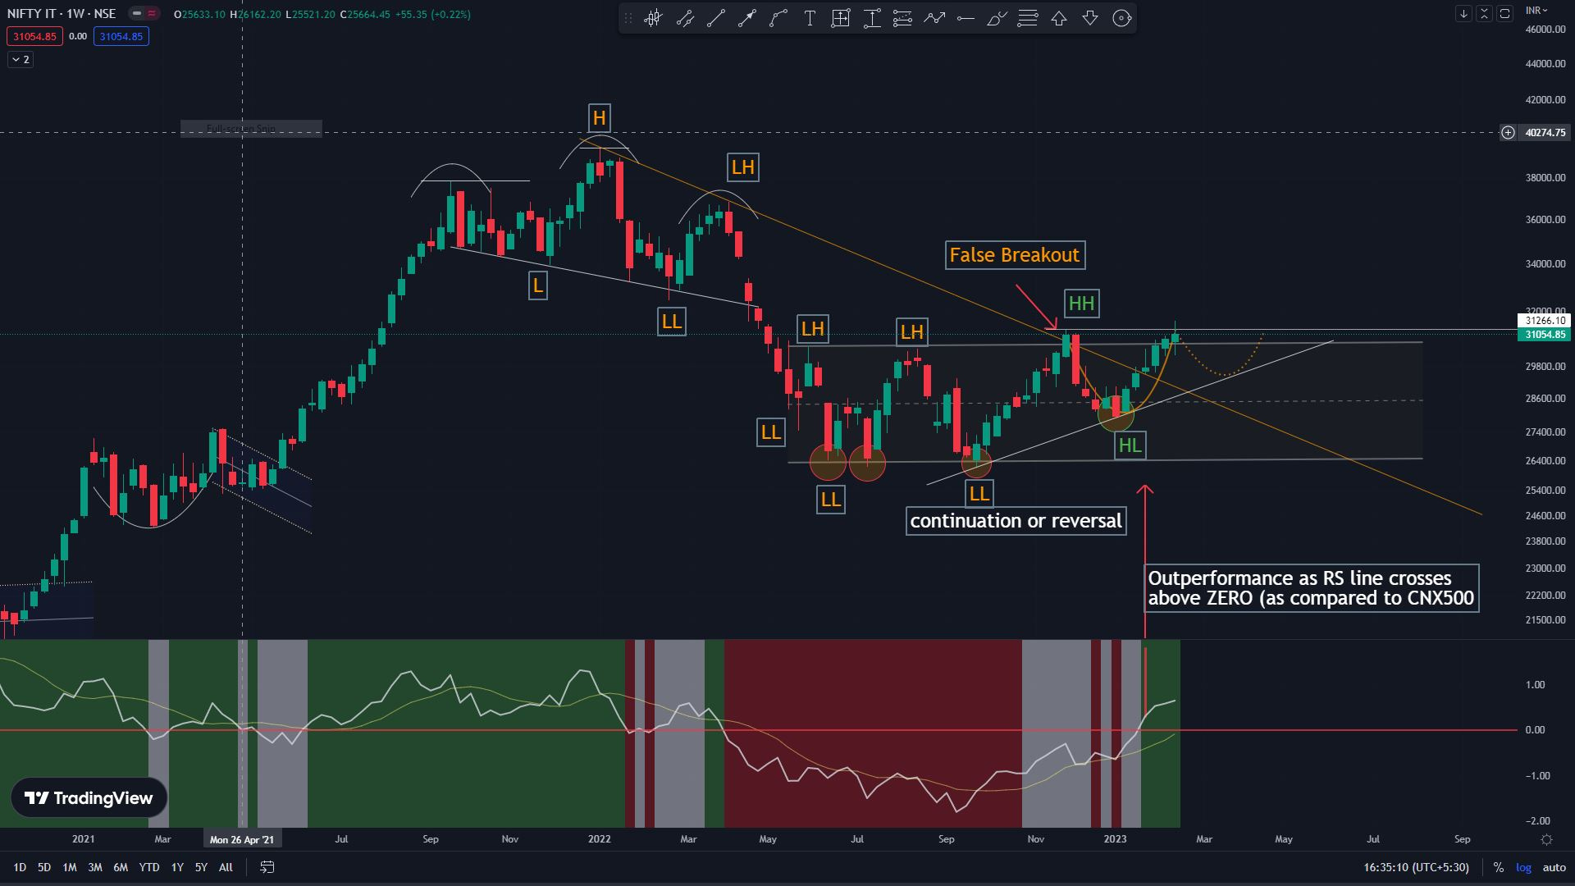Click the Mon 26 Apr '21 date marker
Image resolution: width=1575 pixels, height=886 pixels.
click(x=242, y=839)
